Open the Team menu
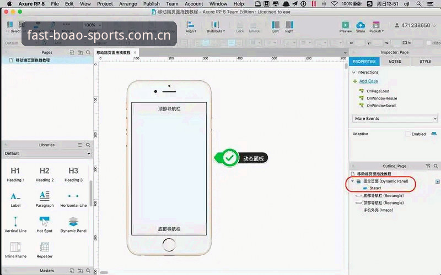This screenshot has height=275, width=441. 172,4
